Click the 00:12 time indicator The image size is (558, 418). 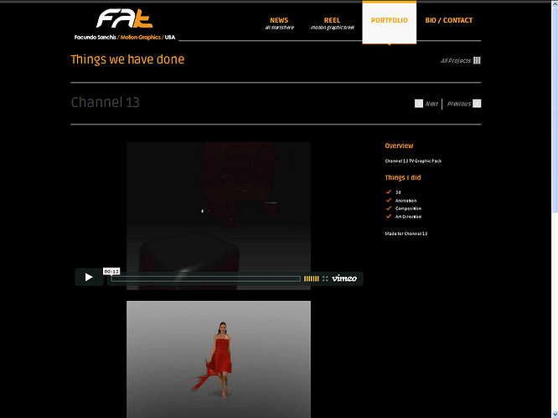pyautogui.click(x=111, y=272)
